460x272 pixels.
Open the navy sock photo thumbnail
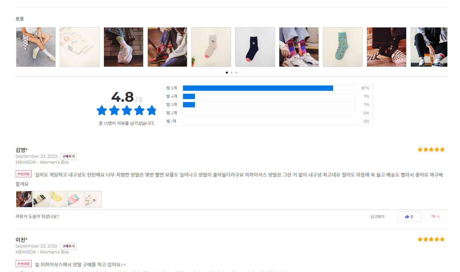click(255, 47)
